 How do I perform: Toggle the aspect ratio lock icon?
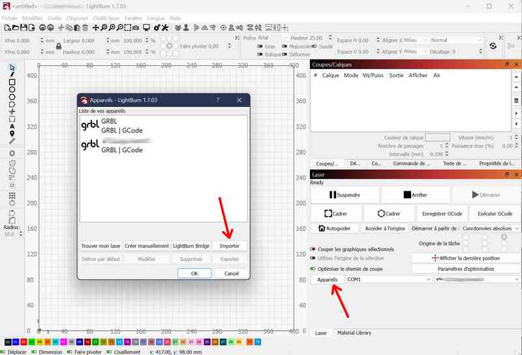click(x=59, y=46)
